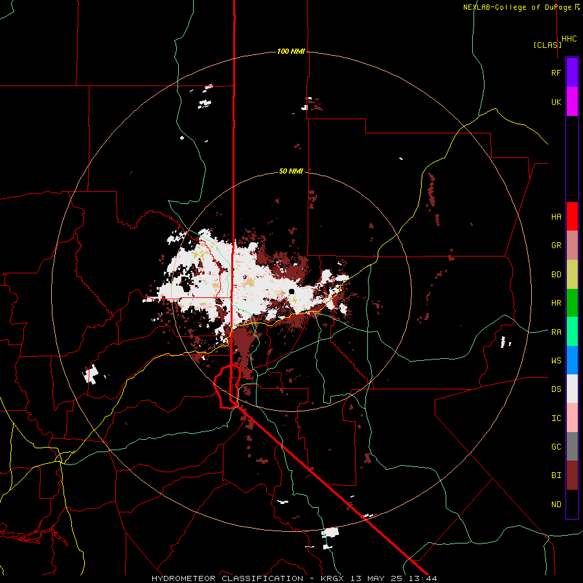Click the [CLAS] units label
583x583 pixels.
click(x=547, y=45)
